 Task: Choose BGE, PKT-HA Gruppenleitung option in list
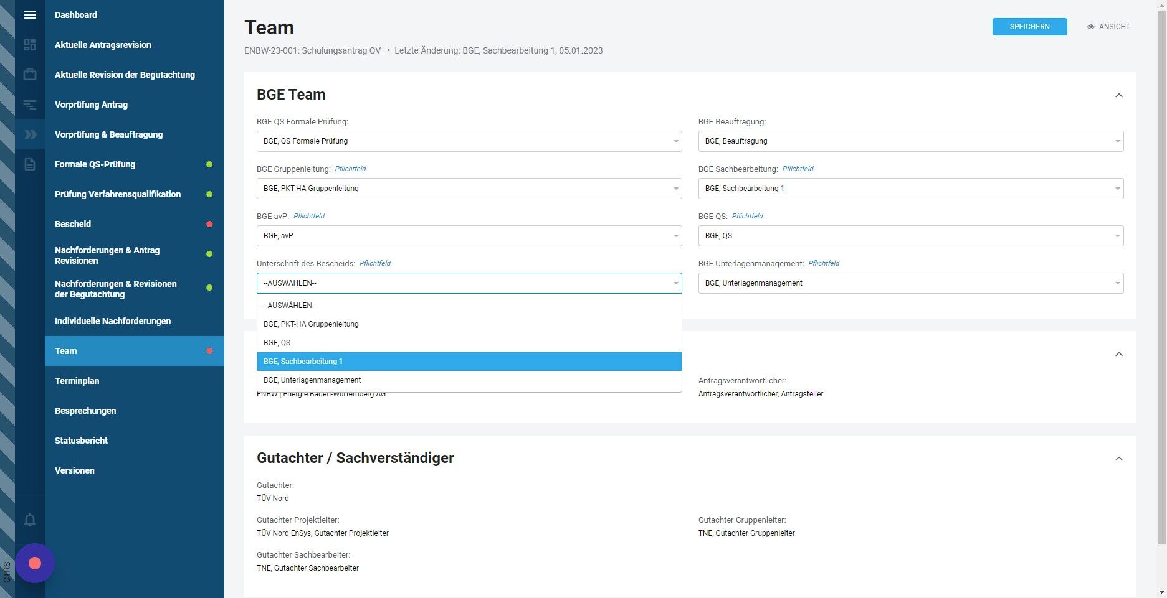[469, 324]
